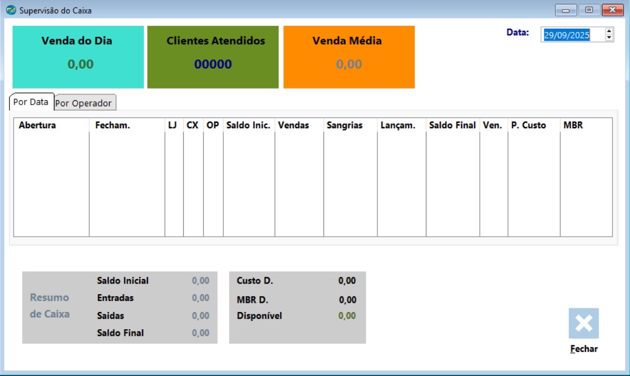Screen dimensions: 630x376
Task: Click the Sangrias column header
Action: [x=350, y=125]
